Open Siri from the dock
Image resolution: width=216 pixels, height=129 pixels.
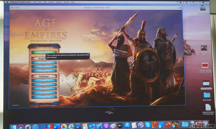point(21,127)
